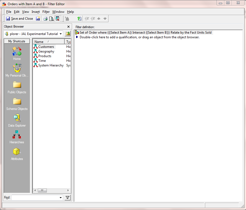Expand the qualification row arrow
This screenshot has height=210, width=246.
pyautogui.click(x=77, y=37)
